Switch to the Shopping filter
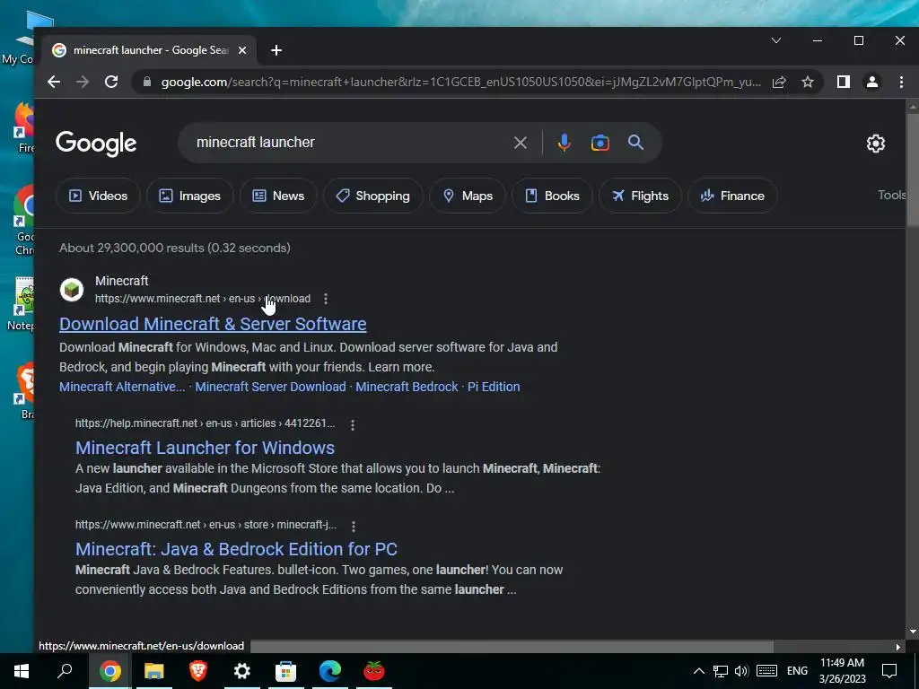919x689 pixels. tap(372, 196)
